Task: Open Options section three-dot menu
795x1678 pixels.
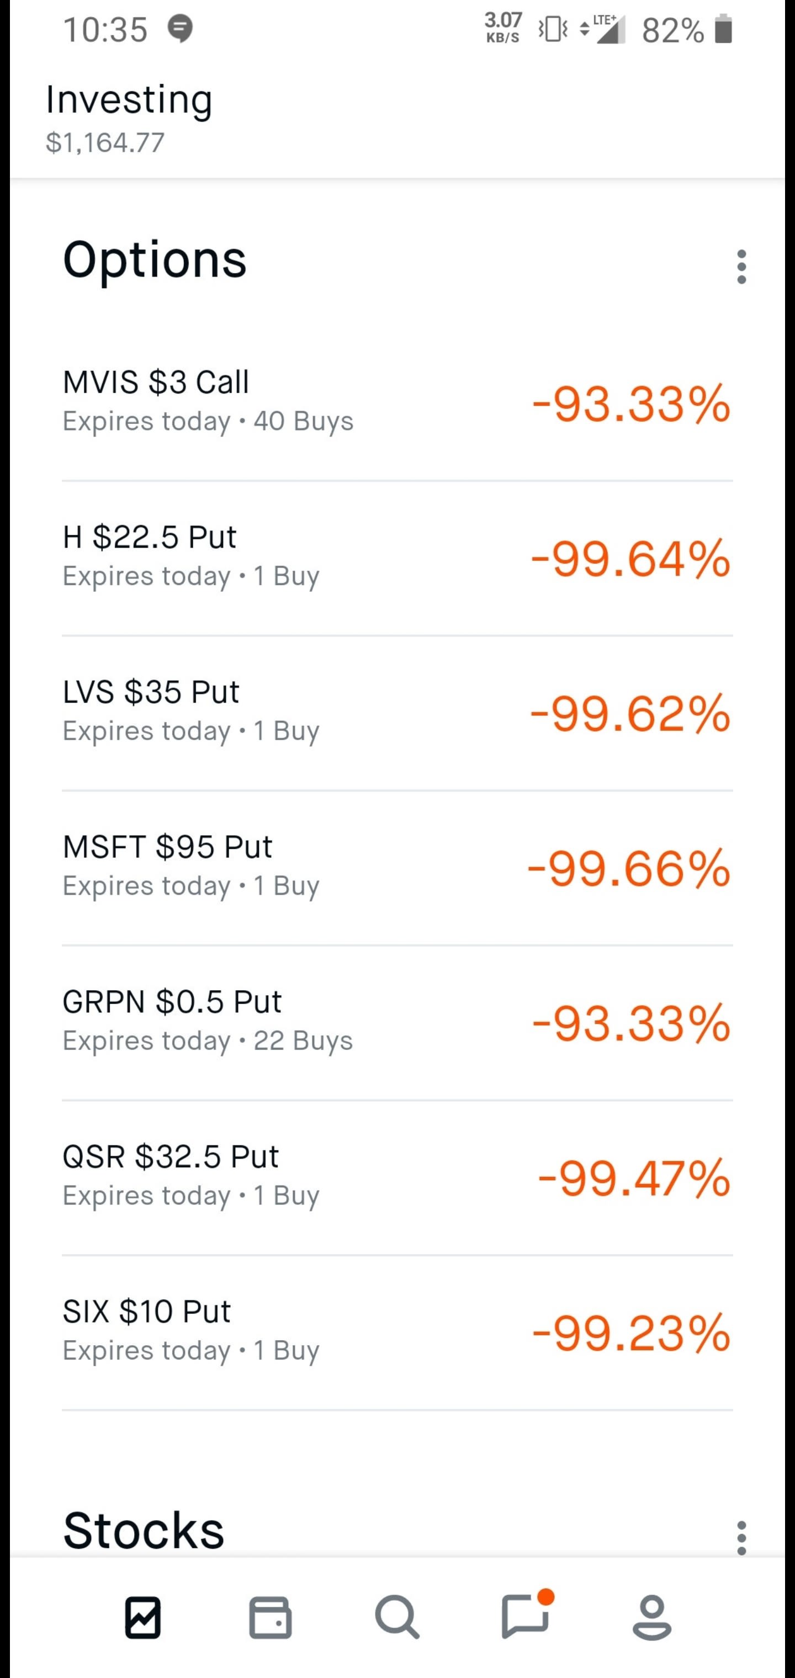Action: 741,267
